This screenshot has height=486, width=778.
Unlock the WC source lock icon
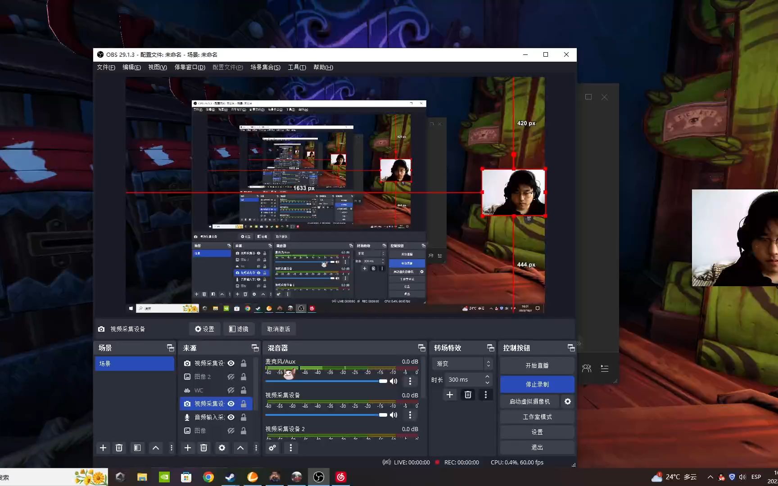tap(243, 390)
